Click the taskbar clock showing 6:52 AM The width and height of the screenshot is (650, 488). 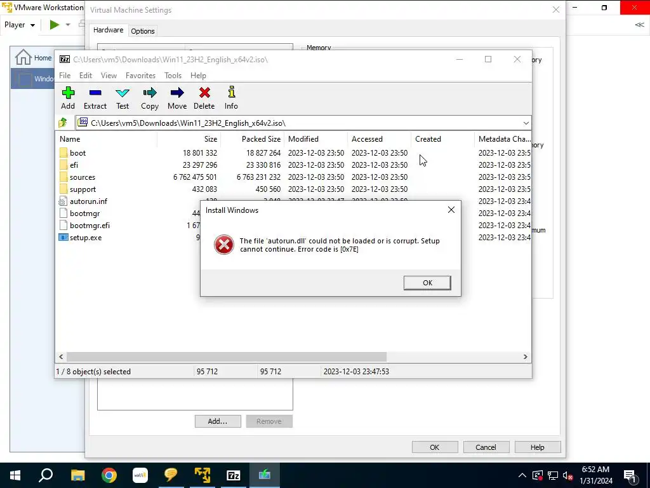pos(595,475)
